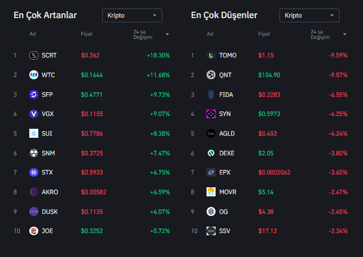
Task: Open the SCRT ticker name
Action: [49, 55]
